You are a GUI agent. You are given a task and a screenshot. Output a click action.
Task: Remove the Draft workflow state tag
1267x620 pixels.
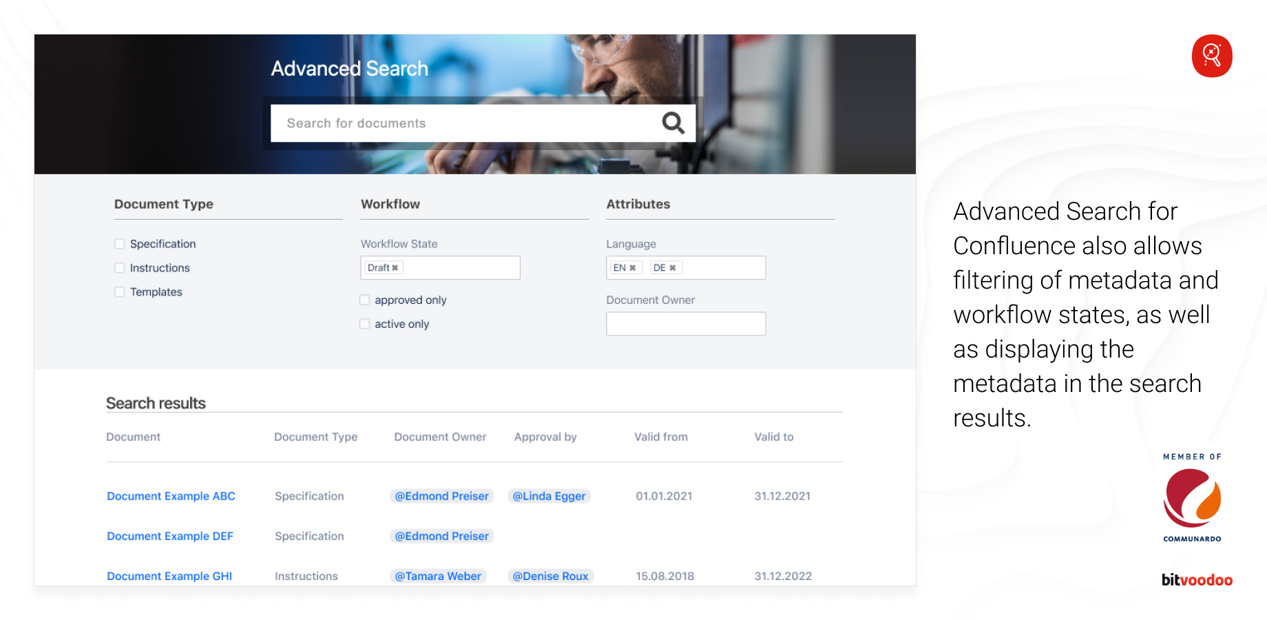395,268
